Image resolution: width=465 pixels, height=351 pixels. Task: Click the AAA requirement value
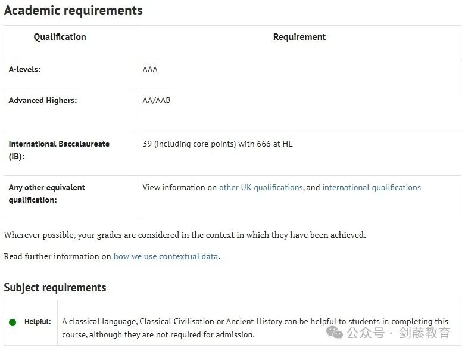[150, 69]
